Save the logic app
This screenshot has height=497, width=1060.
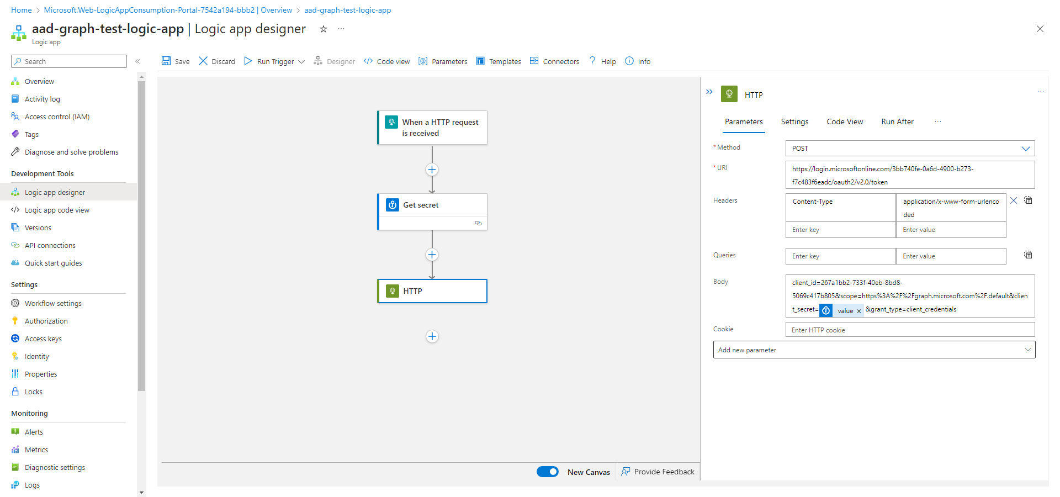175,61
